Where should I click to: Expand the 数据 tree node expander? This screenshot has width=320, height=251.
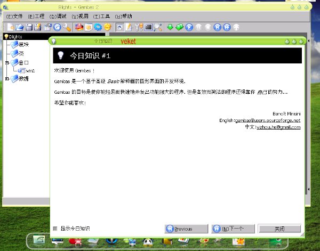point(7,78)
